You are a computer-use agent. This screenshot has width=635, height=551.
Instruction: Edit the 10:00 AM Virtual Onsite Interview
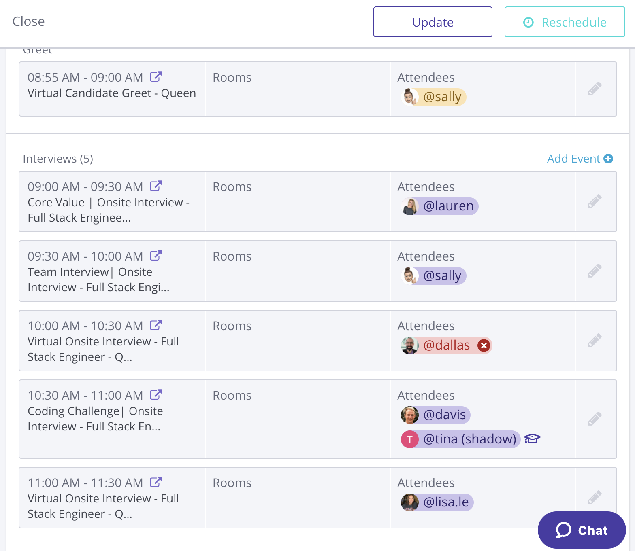coord(595,341)
